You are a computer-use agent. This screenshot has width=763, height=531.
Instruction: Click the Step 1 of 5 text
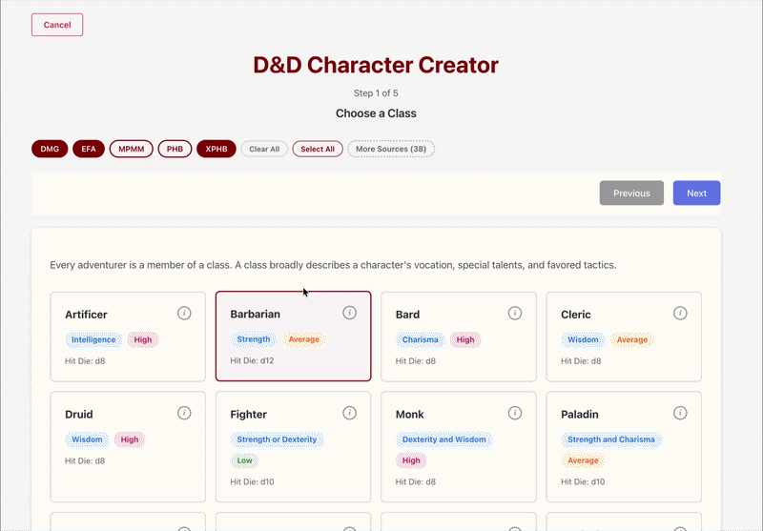pos(376,92)
